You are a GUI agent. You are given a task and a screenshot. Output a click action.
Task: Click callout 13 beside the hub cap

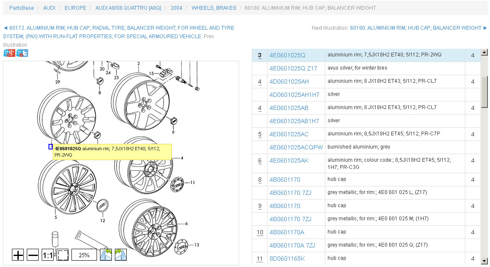(197, 245)
